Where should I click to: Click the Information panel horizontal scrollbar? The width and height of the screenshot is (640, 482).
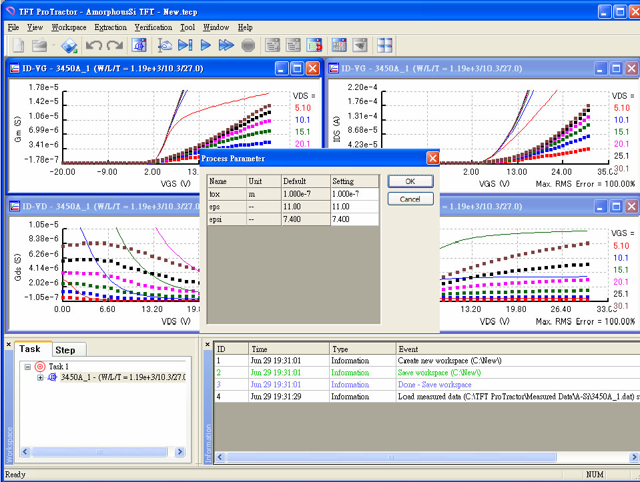coord(391,457)
